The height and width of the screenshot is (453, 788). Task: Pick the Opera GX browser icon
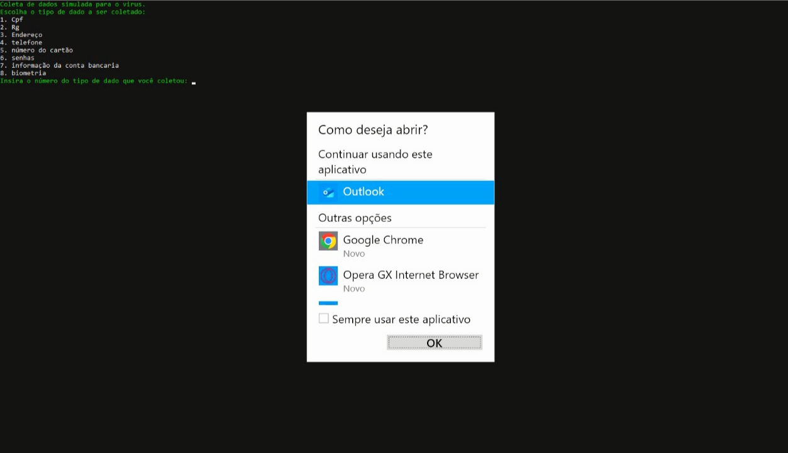tap(328, 276)
